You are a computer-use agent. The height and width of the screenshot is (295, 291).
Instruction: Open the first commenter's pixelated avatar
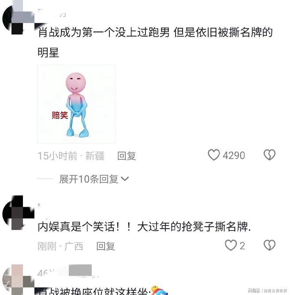(19, 18)
